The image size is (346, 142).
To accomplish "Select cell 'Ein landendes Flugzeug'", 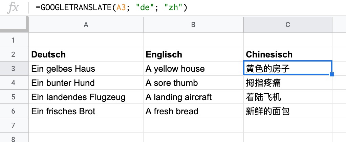I will pos(86,97).
